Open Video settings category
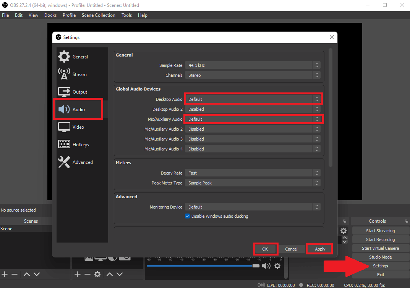The width and height of the screenshot is (410, 288). point(82,127)
